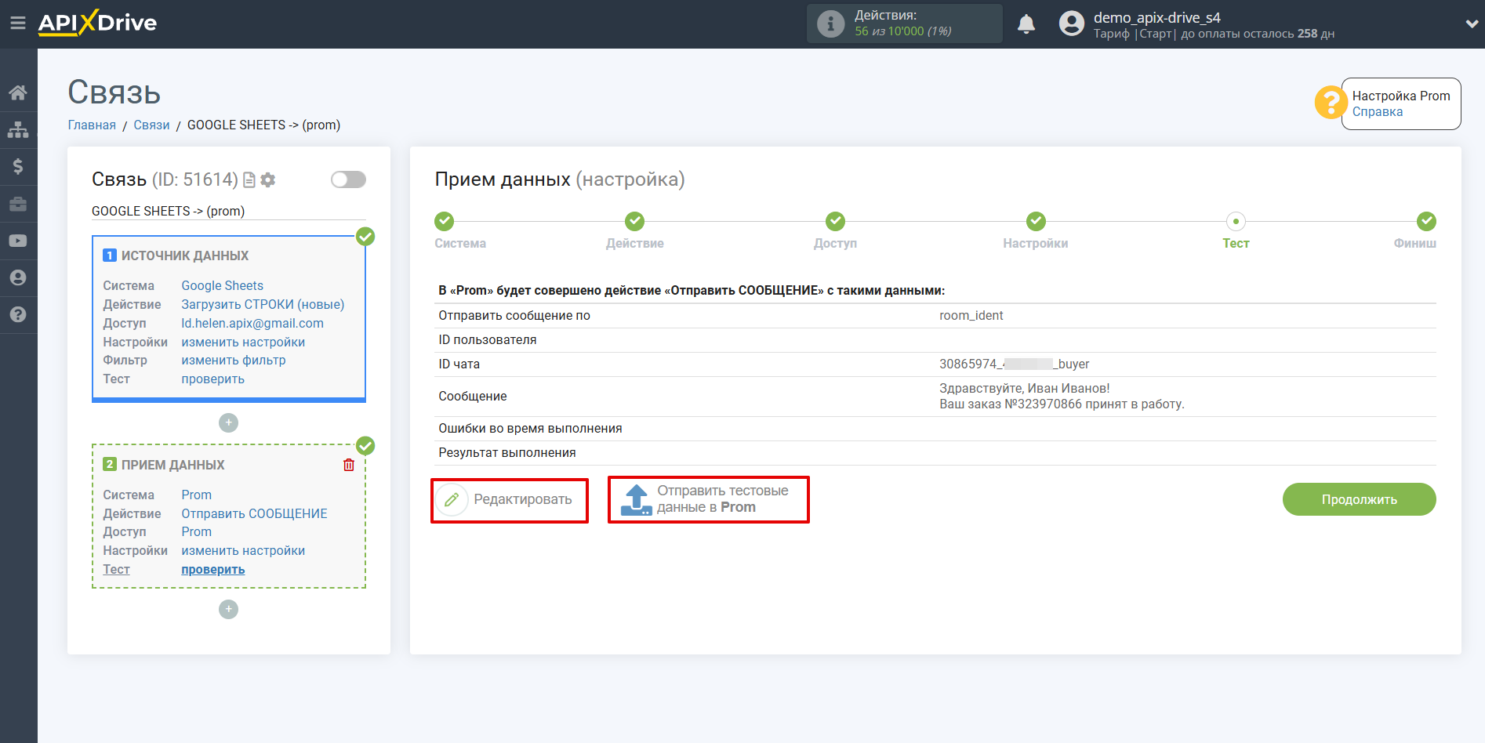Click the bold проверить test link
This screenshot has height=743, width=1485.
212,569
